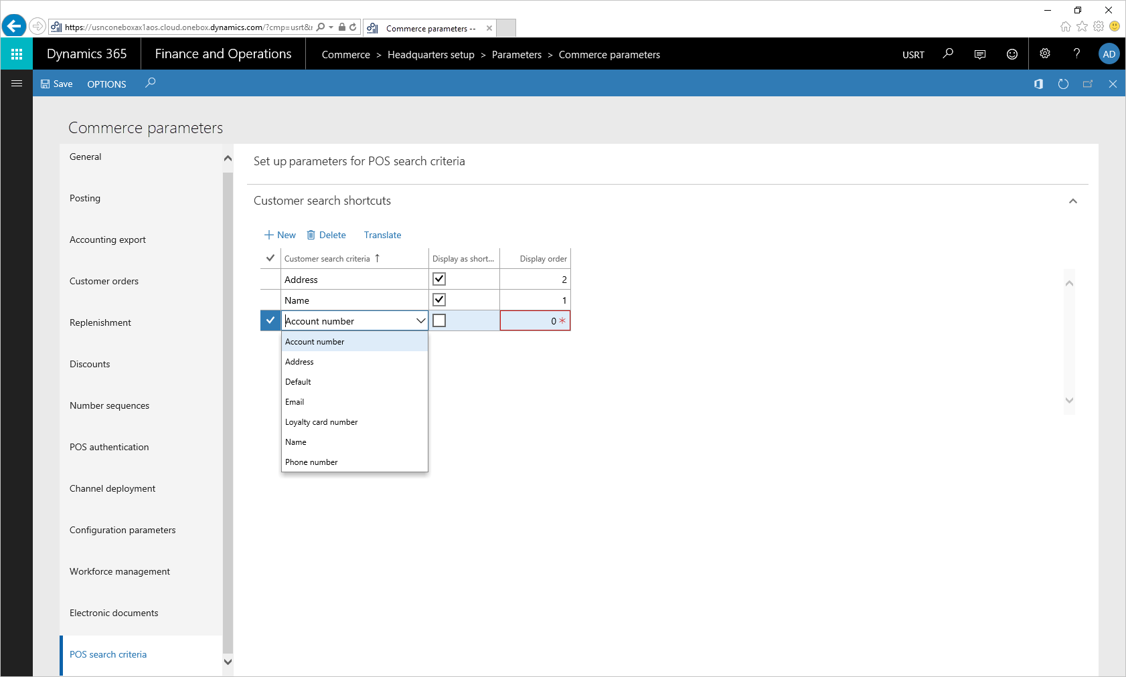Viewport: 1126px width, 677px height.
Task: Click the smiley sentiment icon
Action: [1012, 54]
